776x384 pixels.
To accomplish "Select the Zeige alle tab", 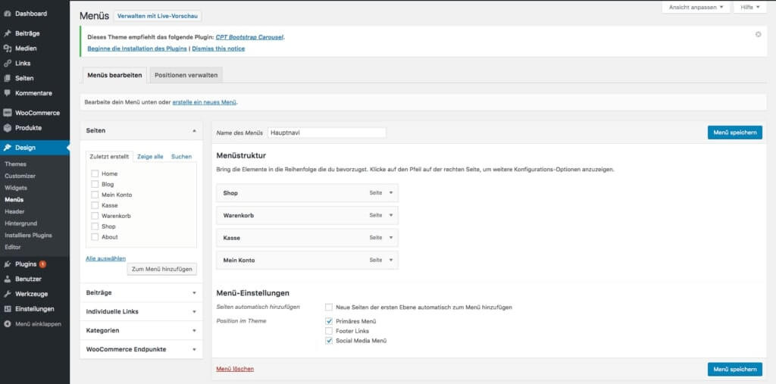I will [x=150, y=157].
